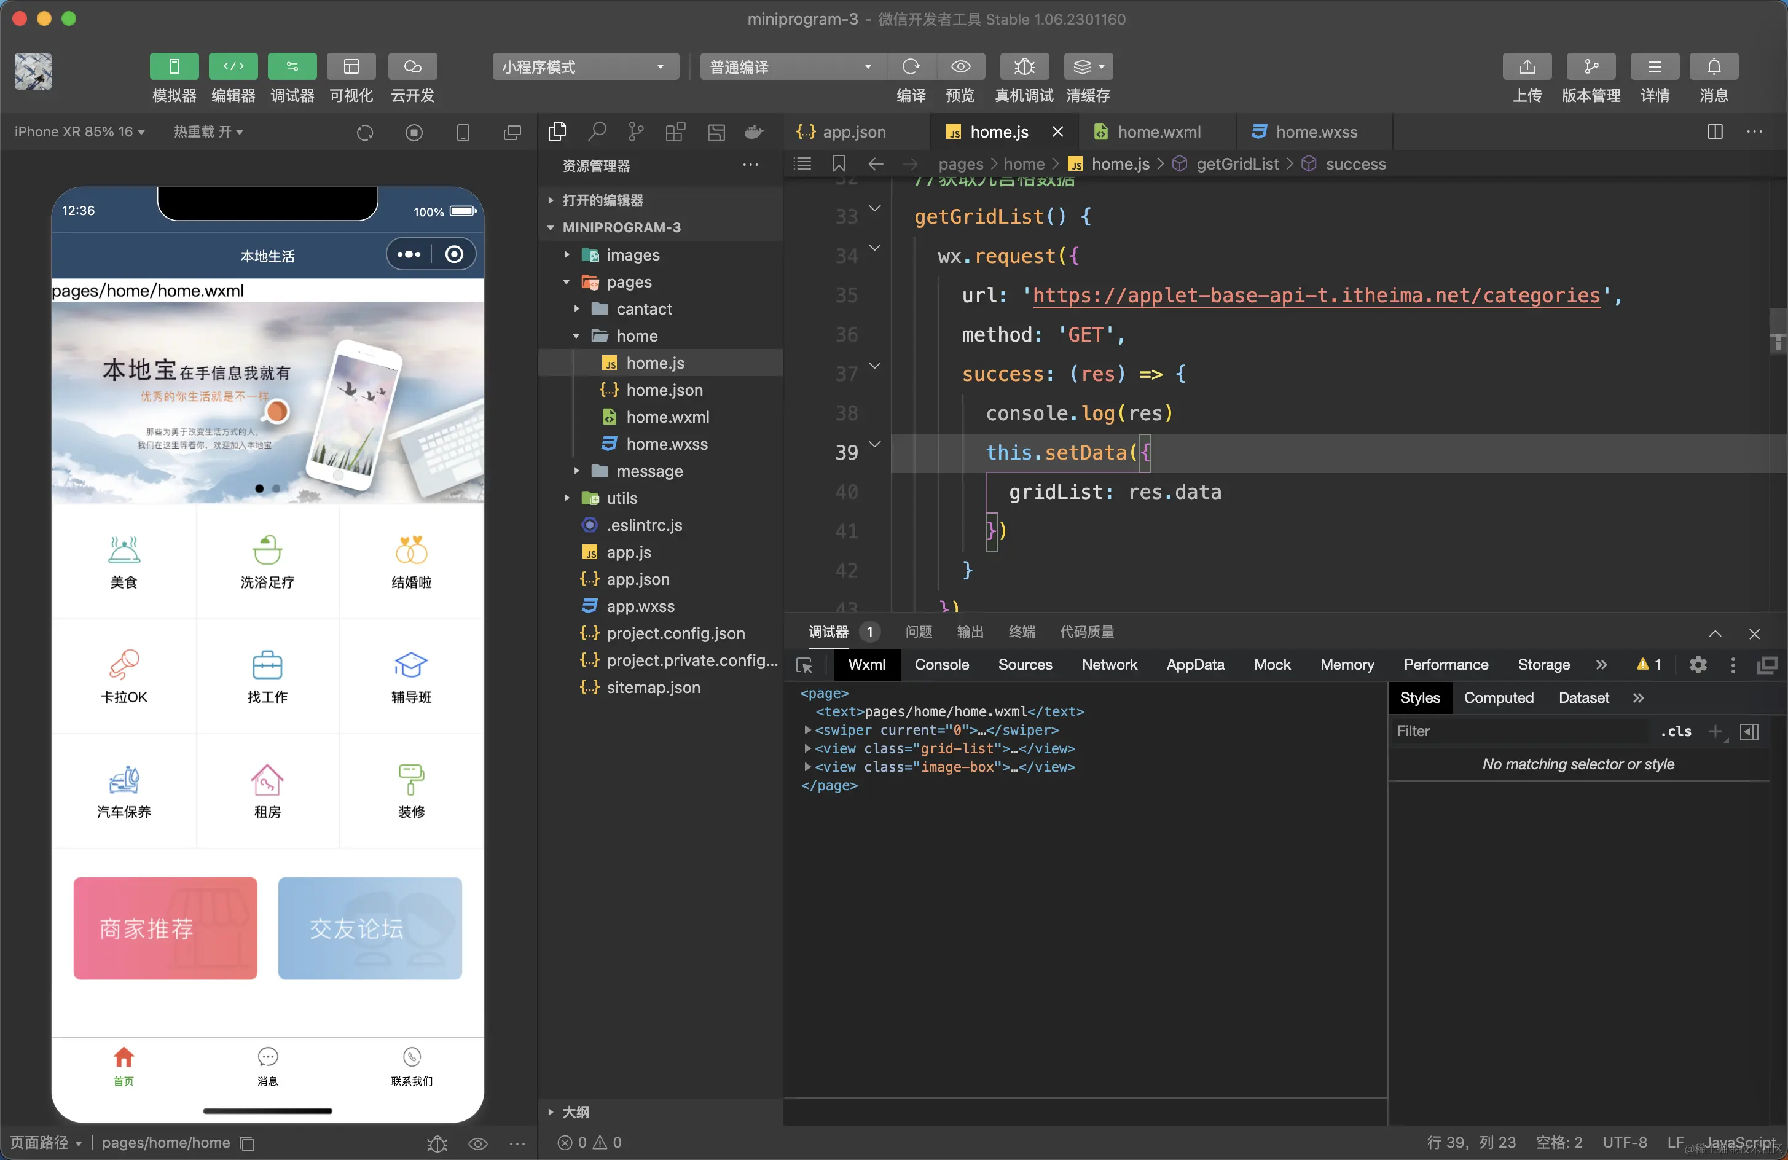
Task: Open the iPhone XR device dropdown
Action: point(79,132)
